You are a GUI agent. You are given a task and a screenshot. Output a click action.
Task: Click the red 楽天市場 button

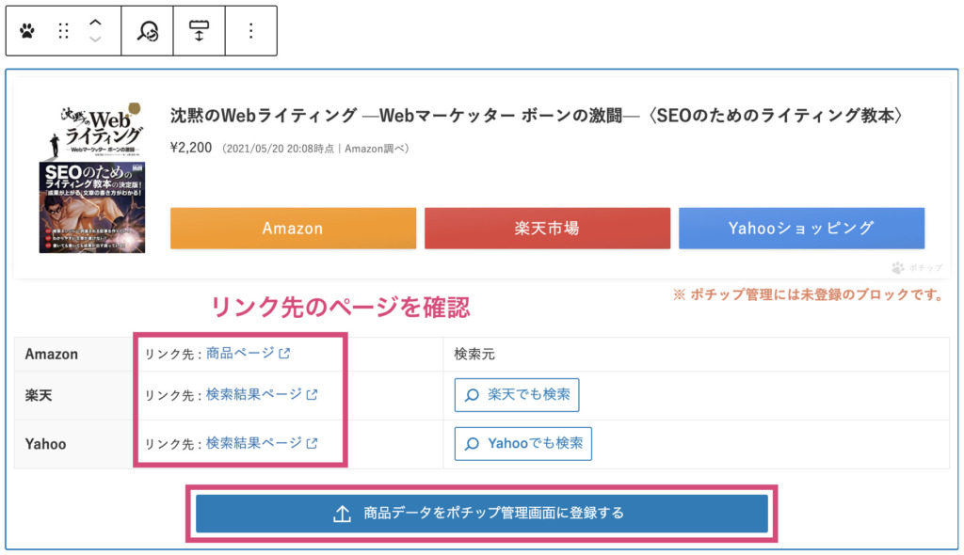[x=547, y=228]
